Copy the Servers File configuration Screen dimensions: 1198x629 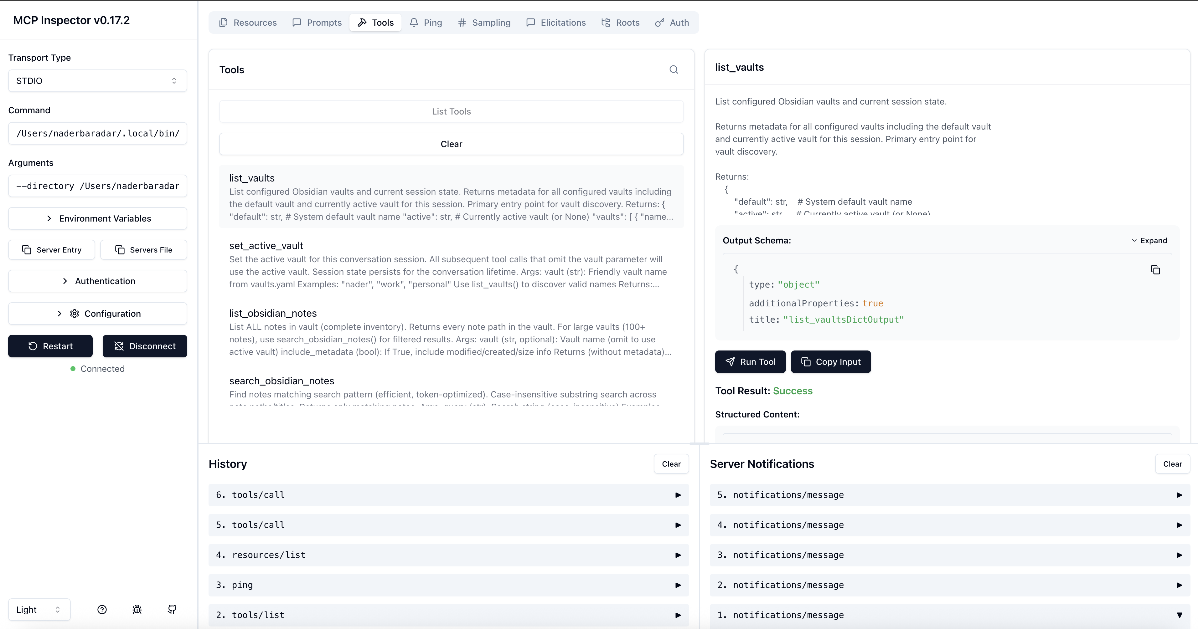click(144, 250)
